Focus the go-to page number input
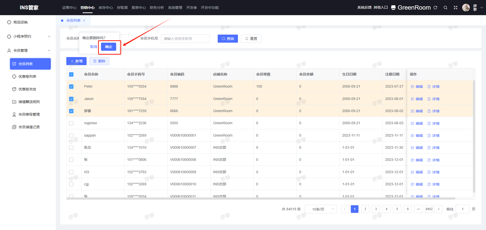486x230 pixels. 463,209
